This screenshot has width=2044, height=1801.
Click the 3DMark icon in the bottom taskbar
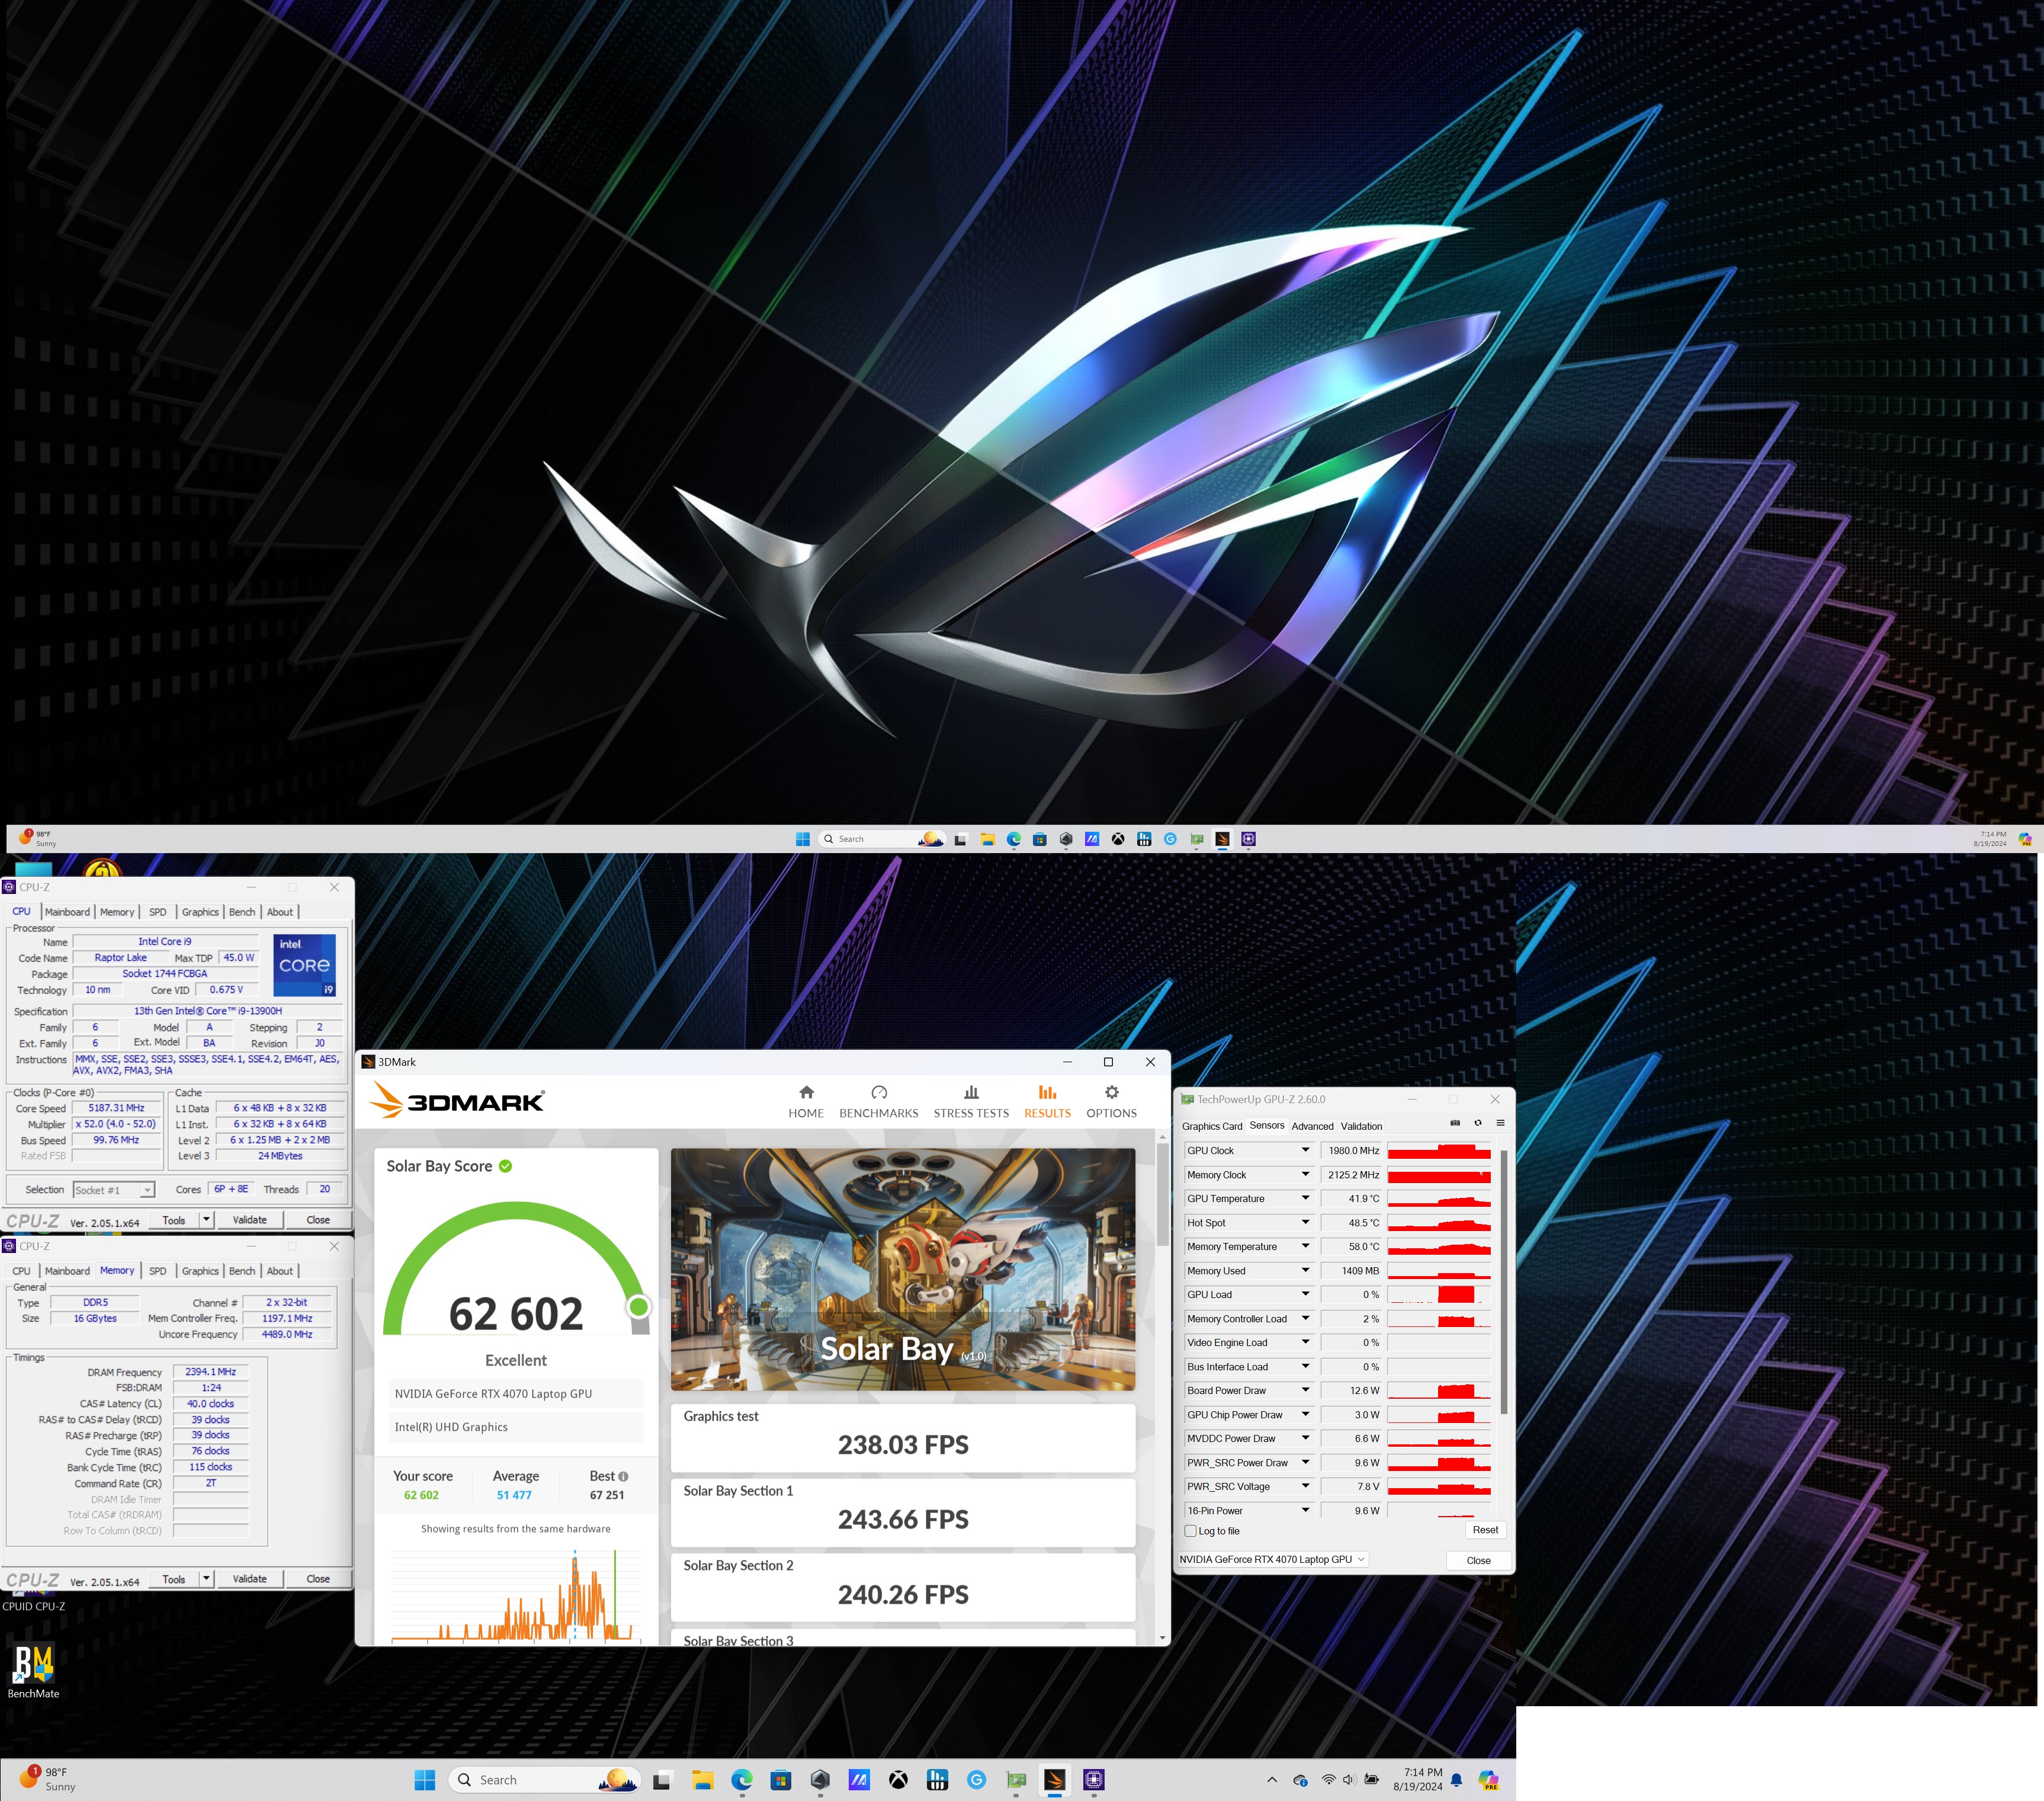[x=1054, y=1780]
